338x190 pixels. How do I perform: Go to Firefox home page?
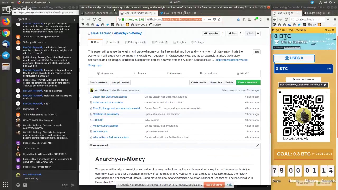100,19
